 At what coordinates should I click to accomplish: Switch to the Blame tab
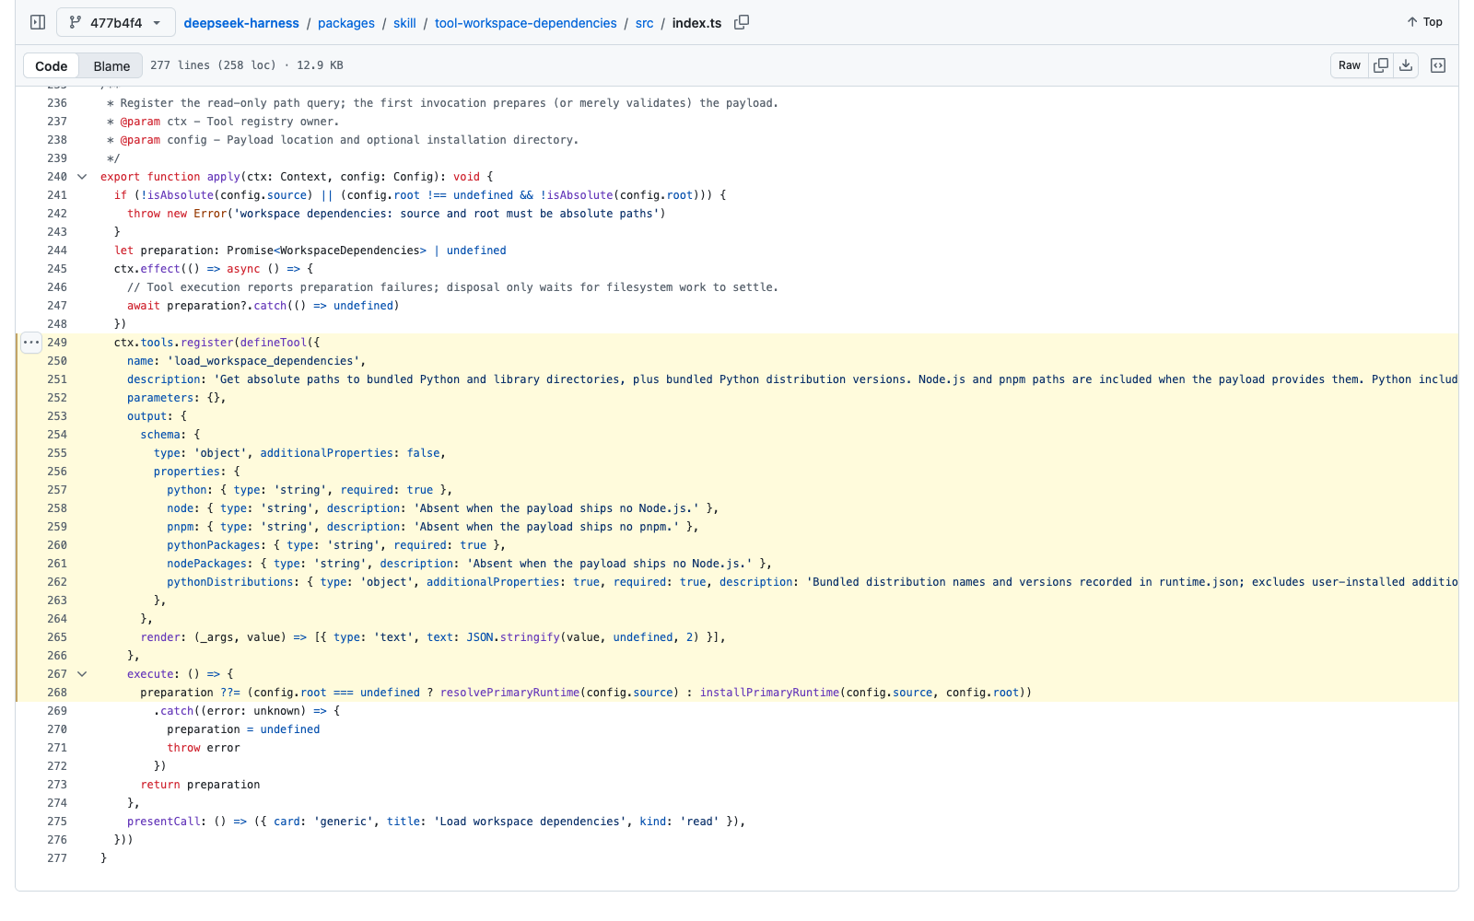(x=111, y=65)
